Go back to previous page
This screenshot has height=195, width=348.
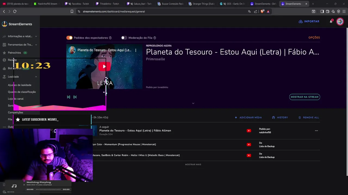[x=4, y=11]
